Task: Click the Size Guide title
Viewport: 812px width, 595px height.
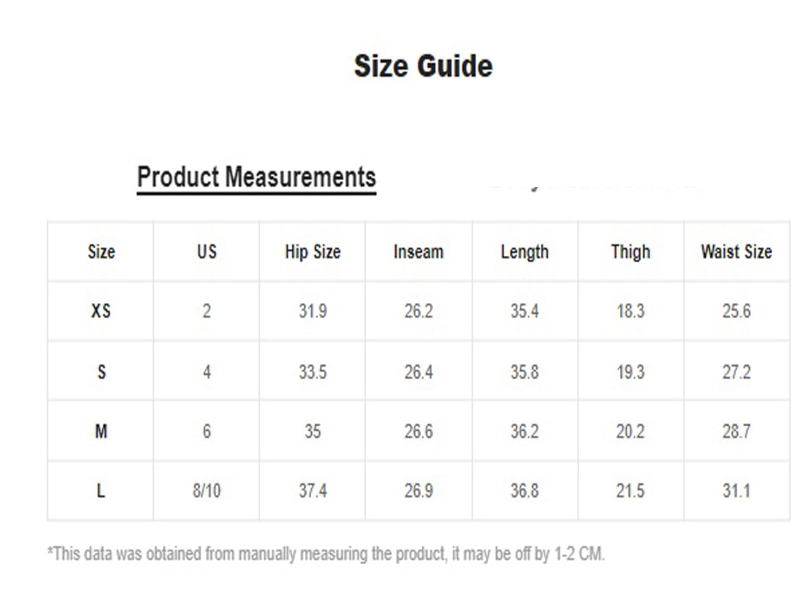Action: 423,67
